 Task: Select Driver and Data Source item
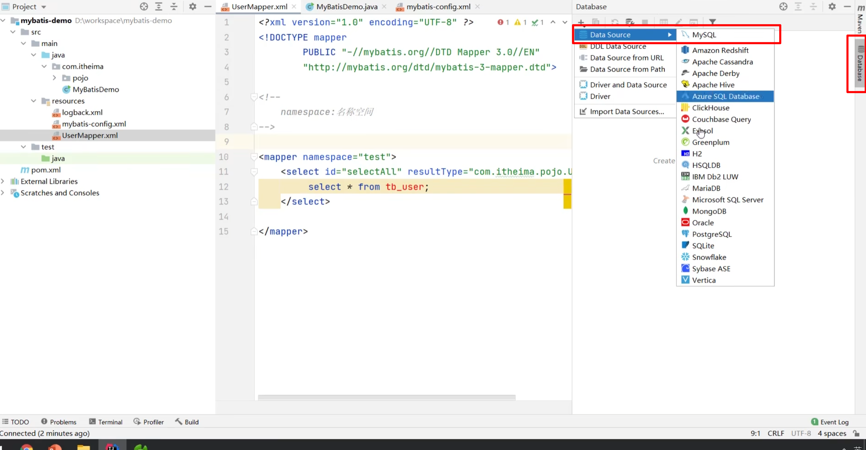(x=625, y=85)
